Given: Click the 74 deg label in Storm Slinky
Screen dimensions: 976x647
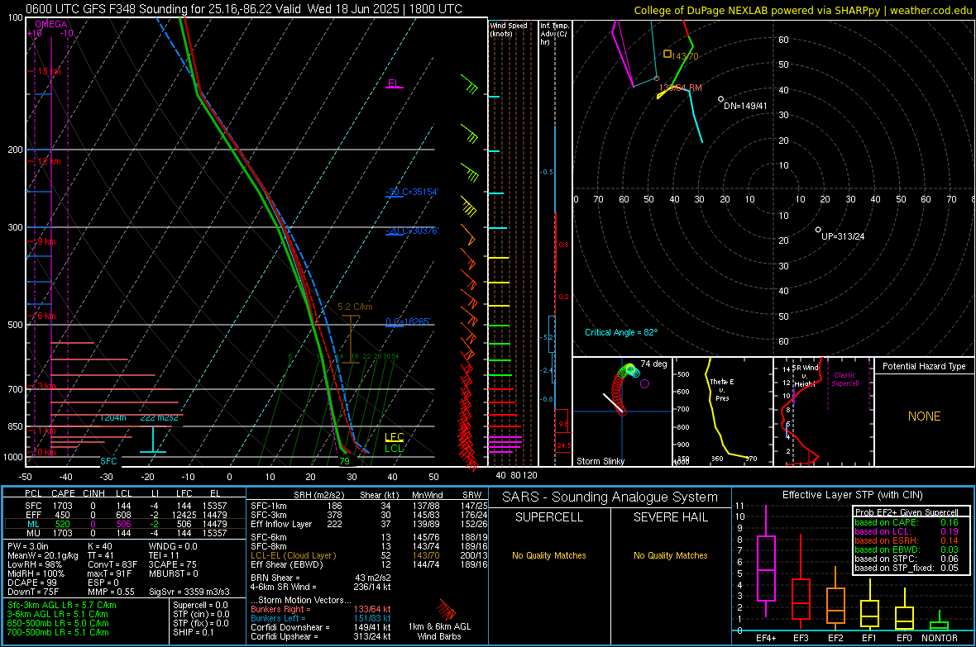Looking at the screenshot, I should [653, 364].
